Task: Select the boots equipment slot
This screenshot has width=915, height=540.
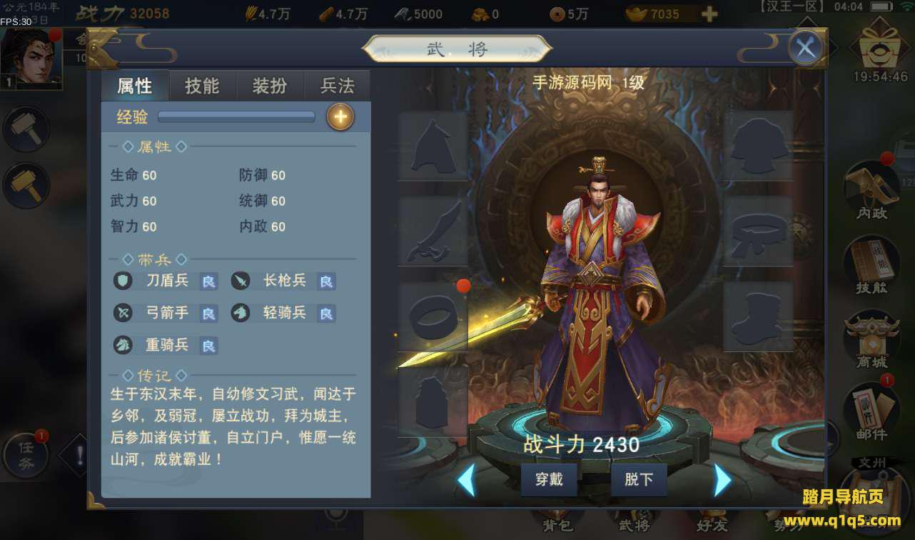Action: coord(758,317)
